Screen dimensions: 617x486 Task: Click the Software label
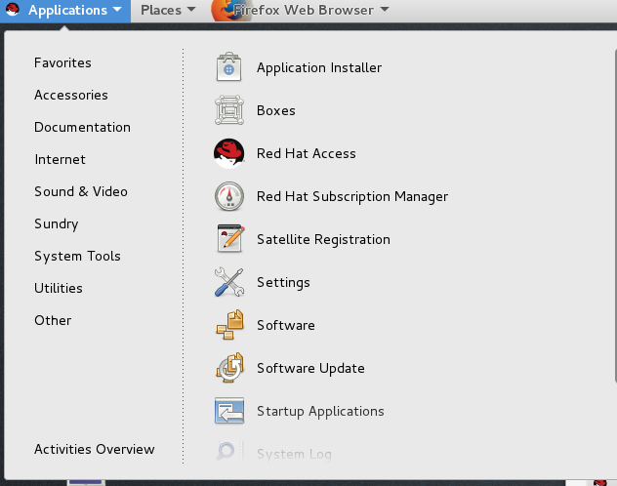(x=286, y=326)
